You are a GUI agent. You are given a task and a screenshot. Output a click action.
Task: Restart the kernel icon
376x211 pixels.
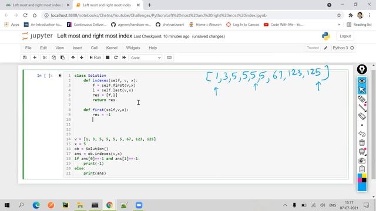coord(116,57)
